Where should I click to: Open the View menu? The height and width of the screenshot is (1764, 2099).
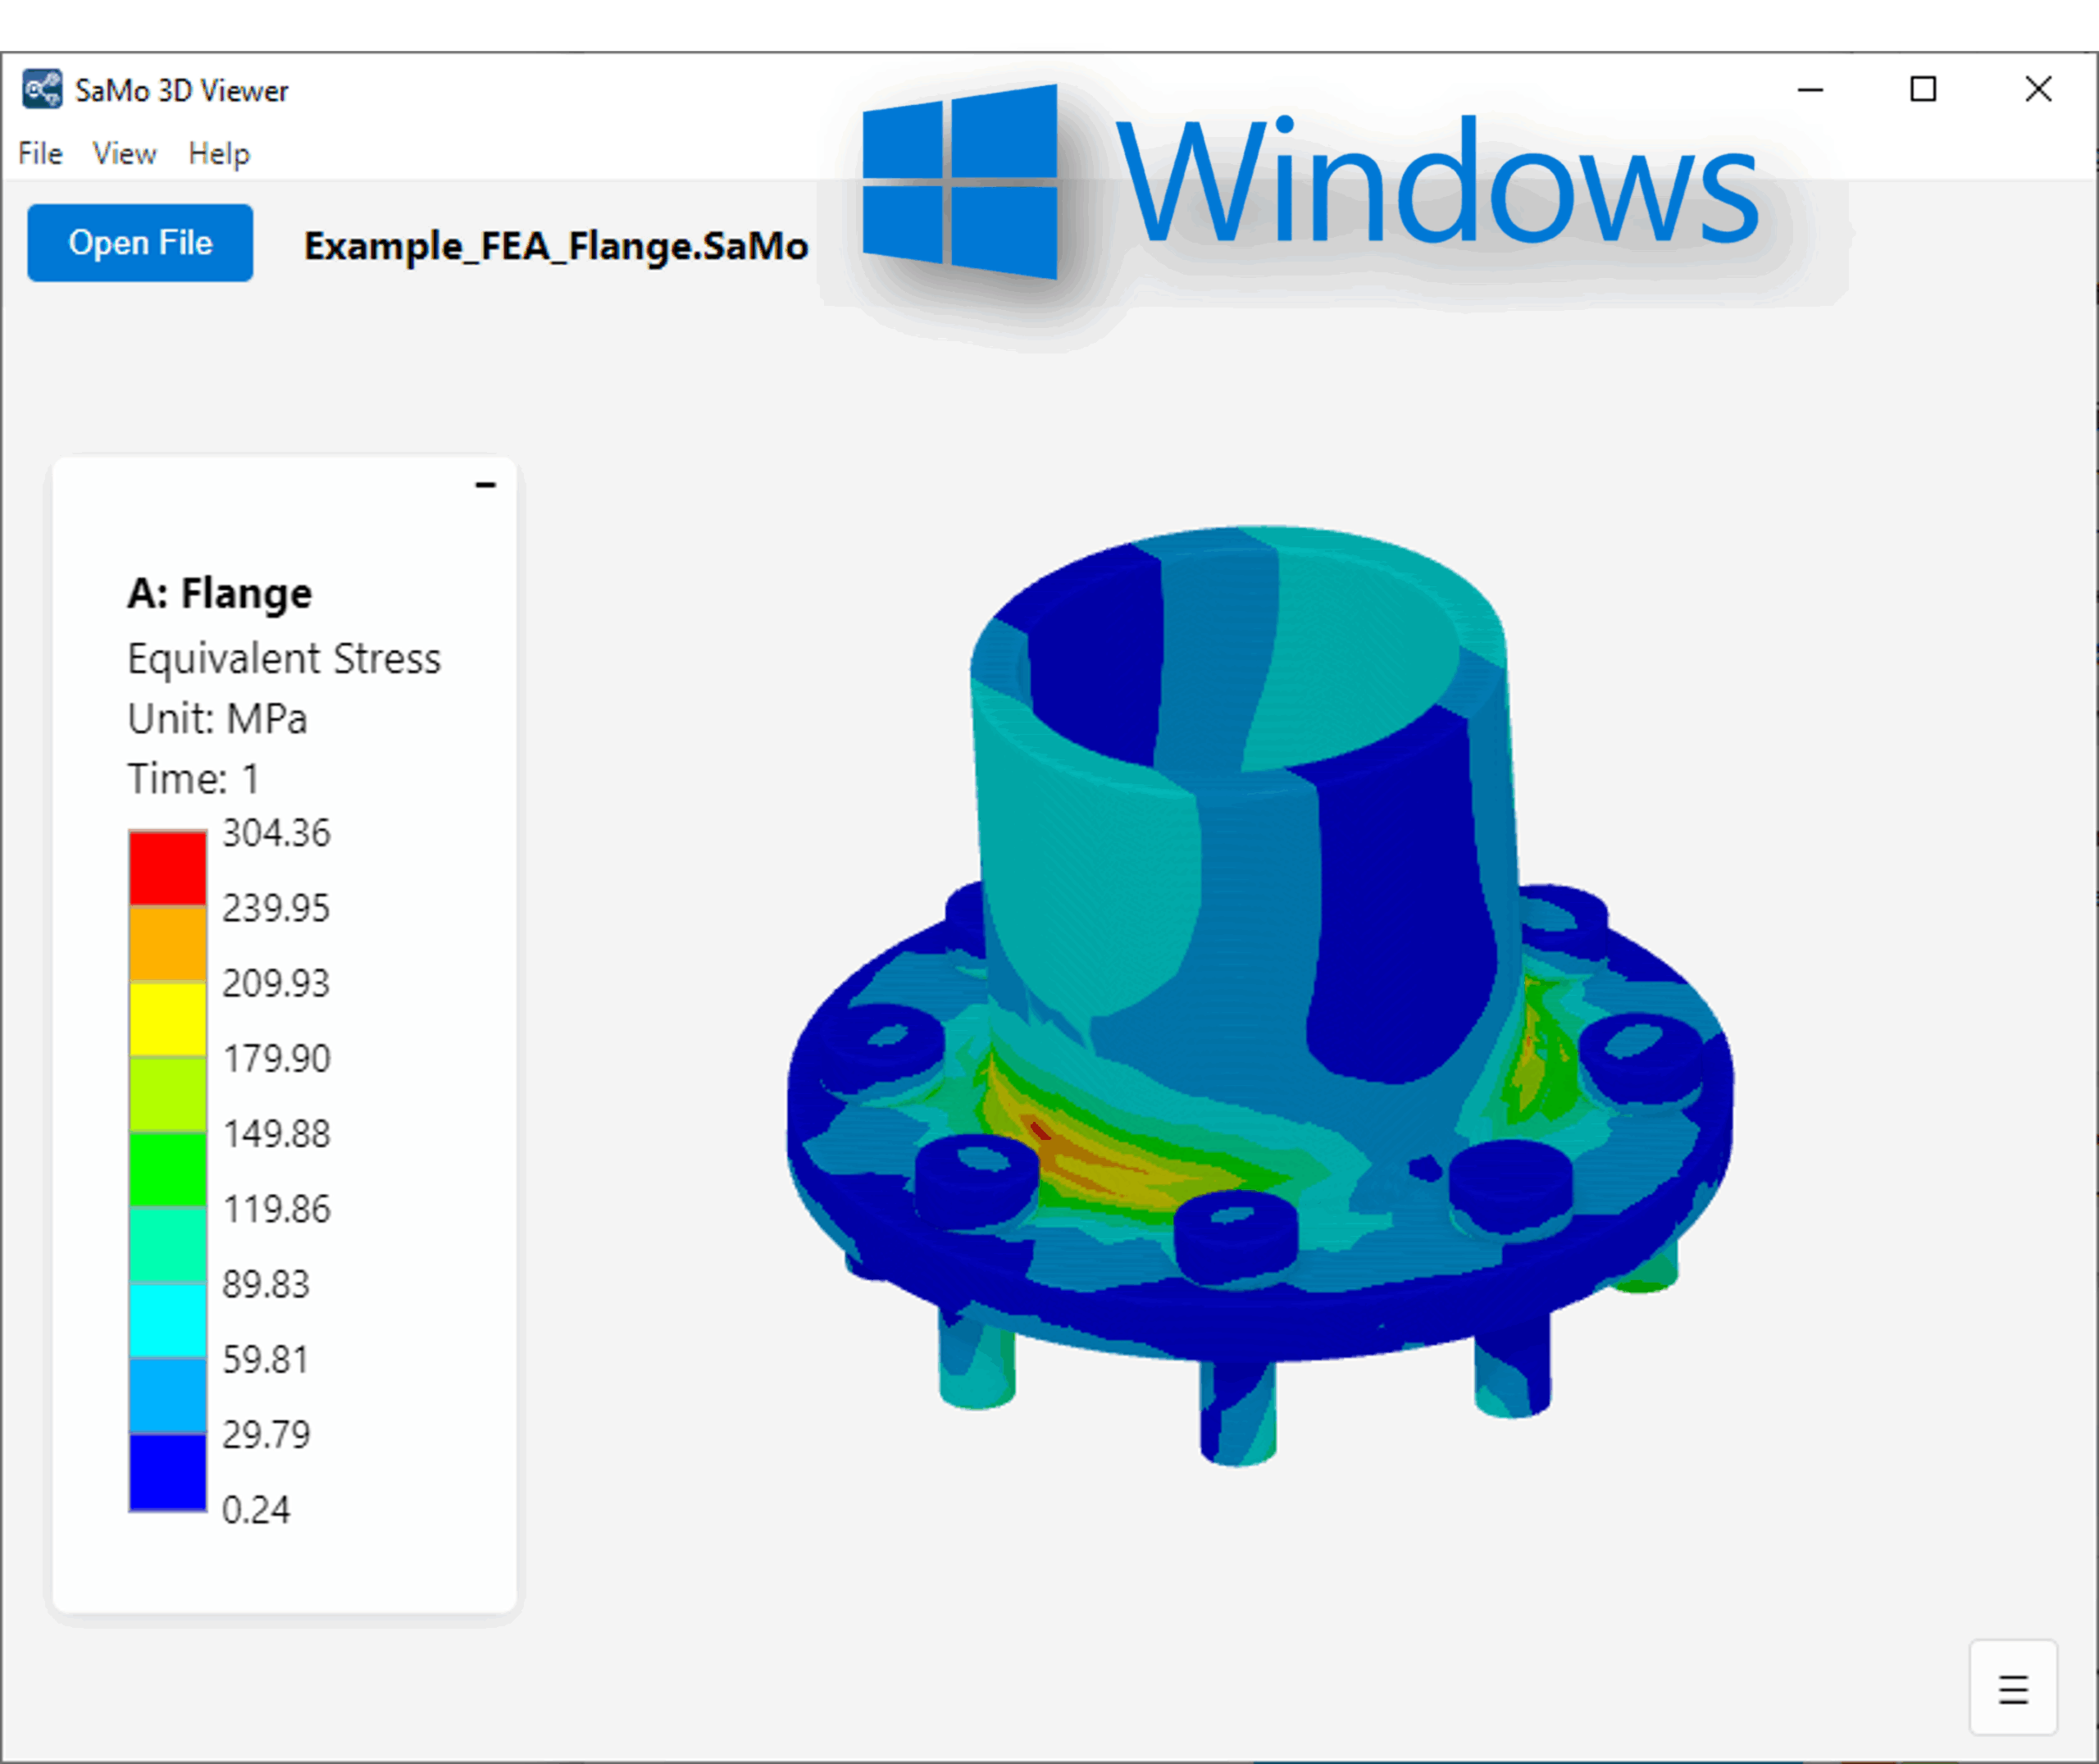124,153
